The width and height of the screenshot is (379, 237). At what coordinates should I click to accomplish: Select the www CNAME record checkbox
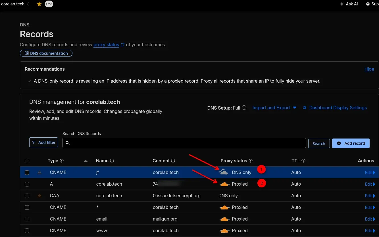click(x=27, y=231)
